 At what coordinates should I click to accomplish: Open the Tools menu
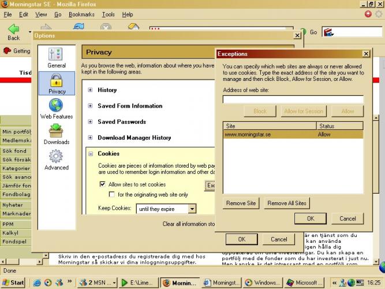pos(108,14)
